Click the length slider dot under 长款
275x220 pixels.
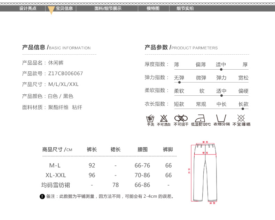click(x=243, y=109)
